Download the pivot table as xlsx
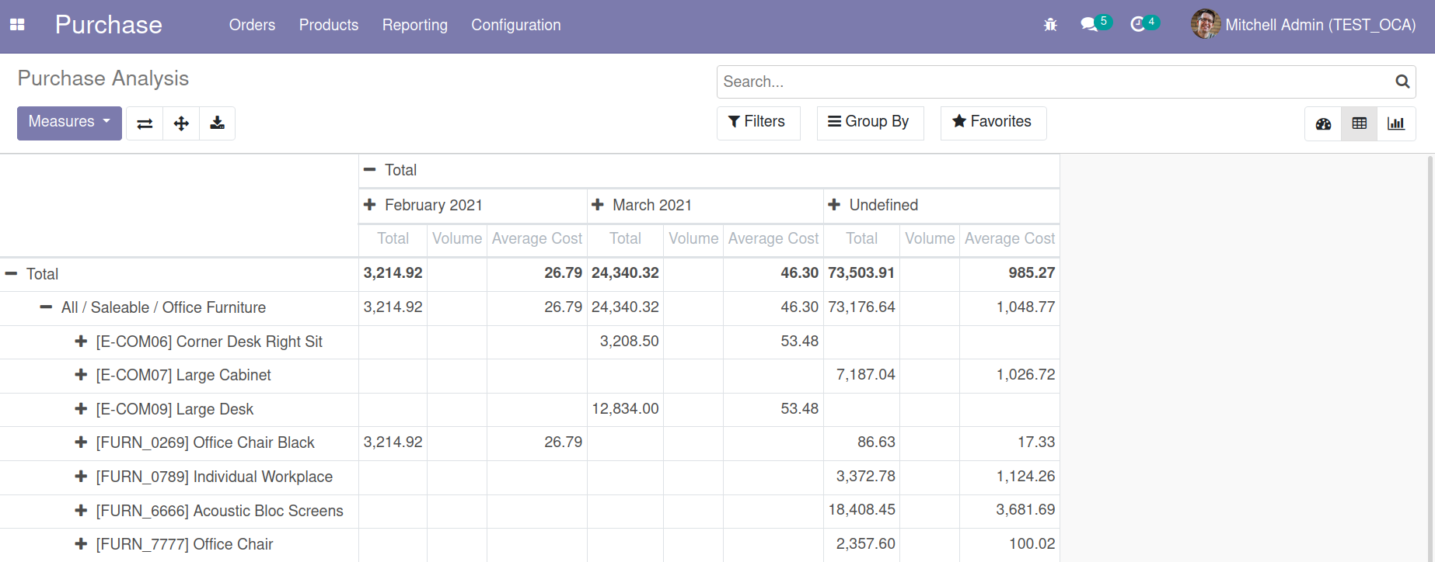This screenshot has width=1435, height=562. click(x=218, y=123)
